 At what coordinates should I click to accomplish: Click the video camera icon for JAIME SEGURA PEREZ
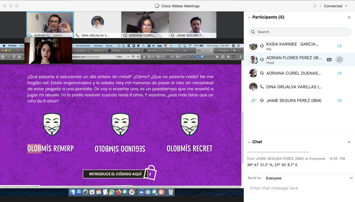[339, 101]
